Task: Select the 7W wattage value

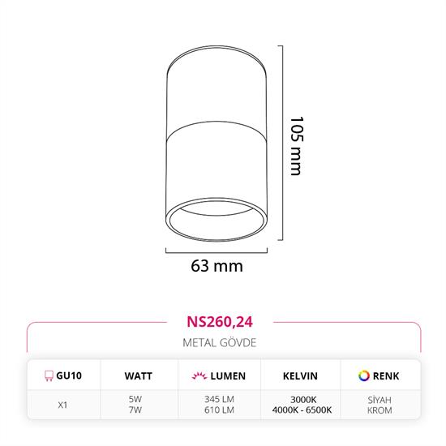Action: [135, 410]
